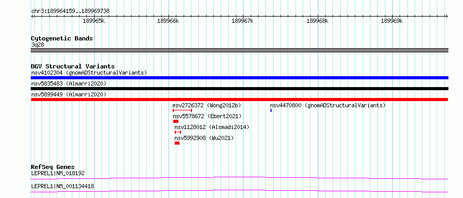Viewport: 463px width, 198px height.
Task: Click the nsv5578672 (Ebert2021) label
Action: [207, 116]
